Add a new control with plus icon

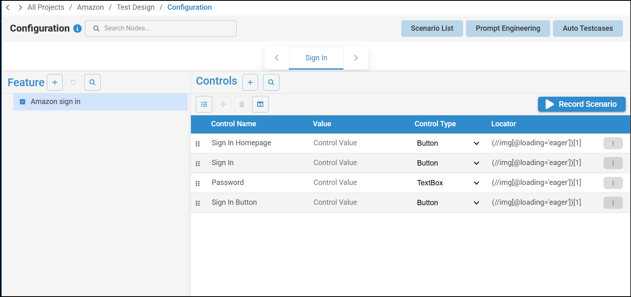click(x=250, y=83)
